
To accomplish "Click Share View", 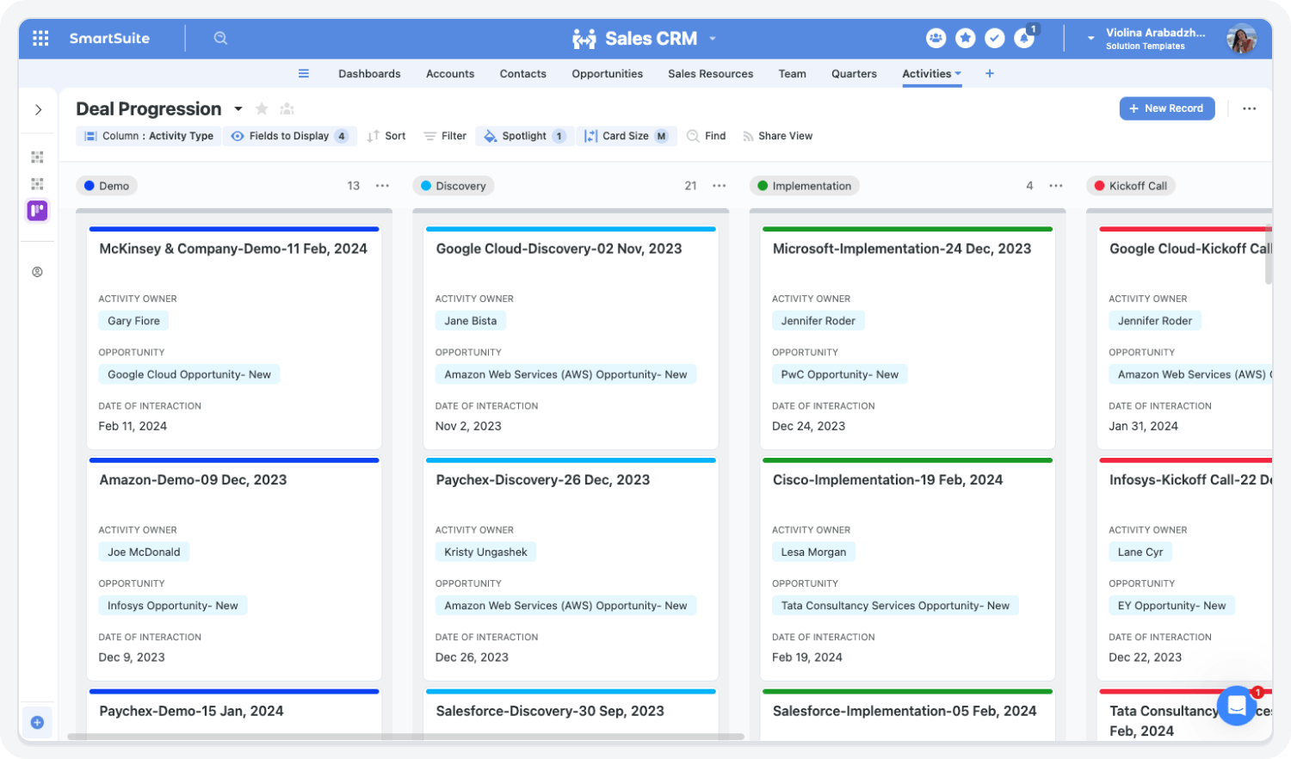I will (778, 136).
